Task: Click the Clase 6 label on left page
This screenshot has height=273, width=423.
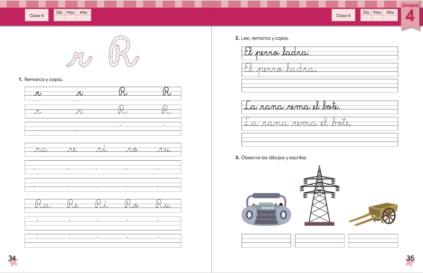Action: [37, 15]
